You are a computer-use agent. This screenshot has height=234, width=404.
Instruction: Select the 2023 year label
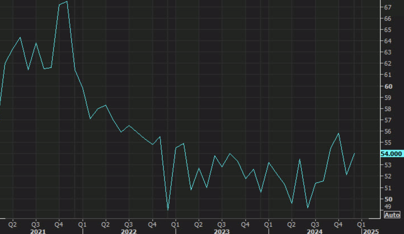[222, 231]
